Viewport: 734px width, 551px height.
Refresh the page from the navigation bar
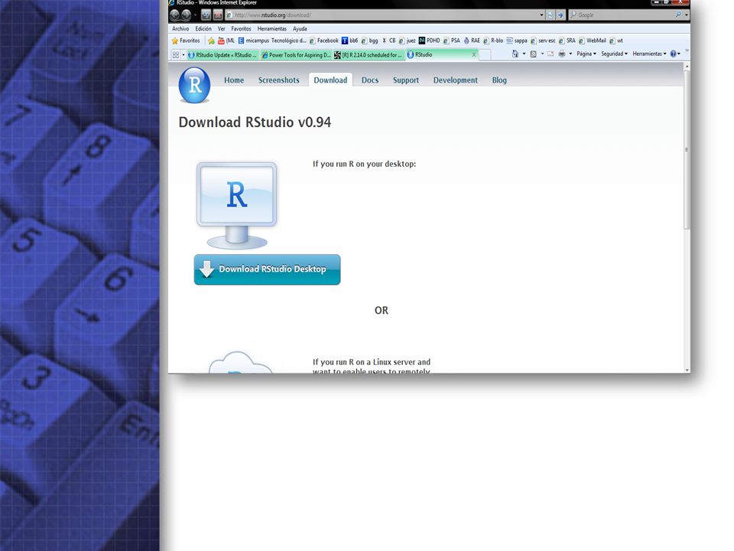click(206, 15)
